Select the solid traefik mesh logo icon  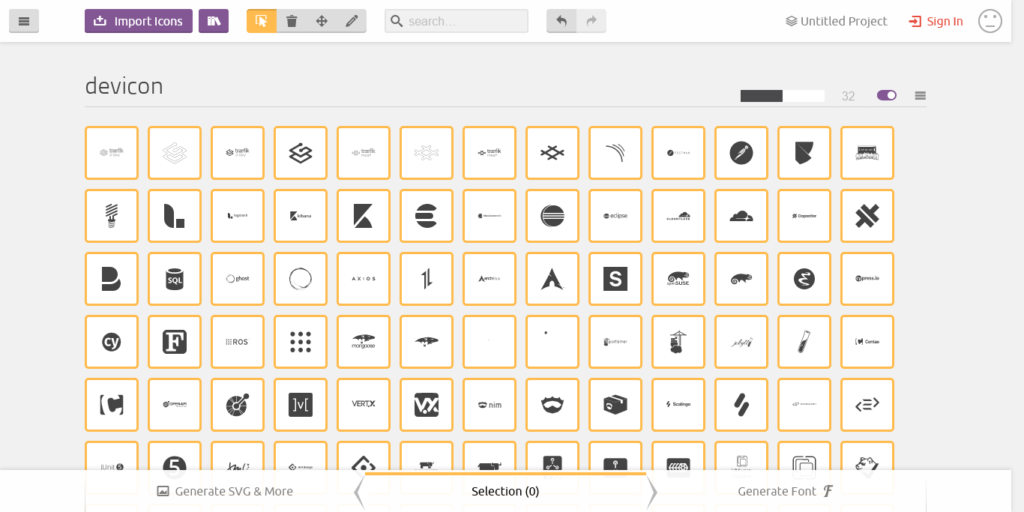point(552,153)
